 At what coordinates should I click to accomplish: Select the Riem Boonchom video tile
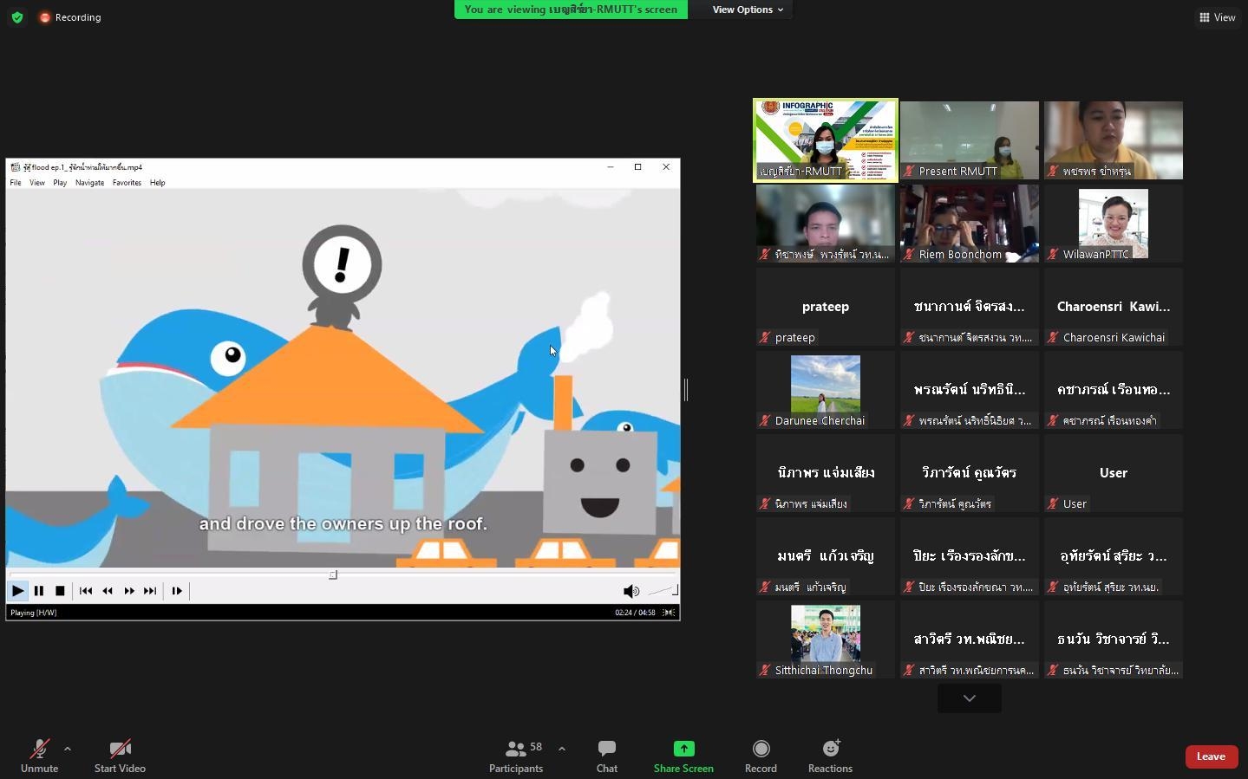[x=970, y=224]
